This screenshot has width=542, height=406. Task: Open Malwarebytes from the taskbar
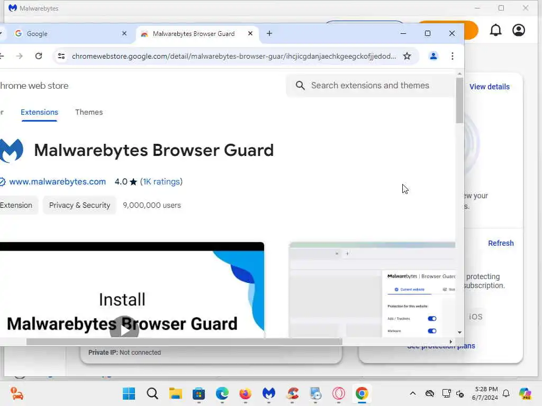[268, 393]
